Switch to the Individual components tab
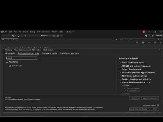This screenshot has height=122, width=163. click(x=28, y=53)
